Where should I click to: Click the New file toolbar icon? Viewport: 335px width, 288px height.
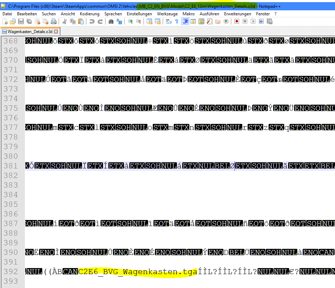(x=5, y=21)
